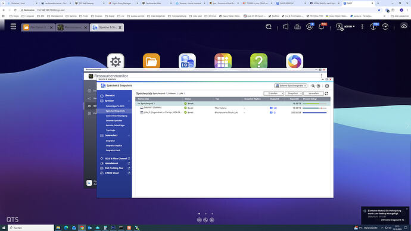The image size is (411, 231).
Task: Select Übersicht in sidebar
Action: click(110, 96)
